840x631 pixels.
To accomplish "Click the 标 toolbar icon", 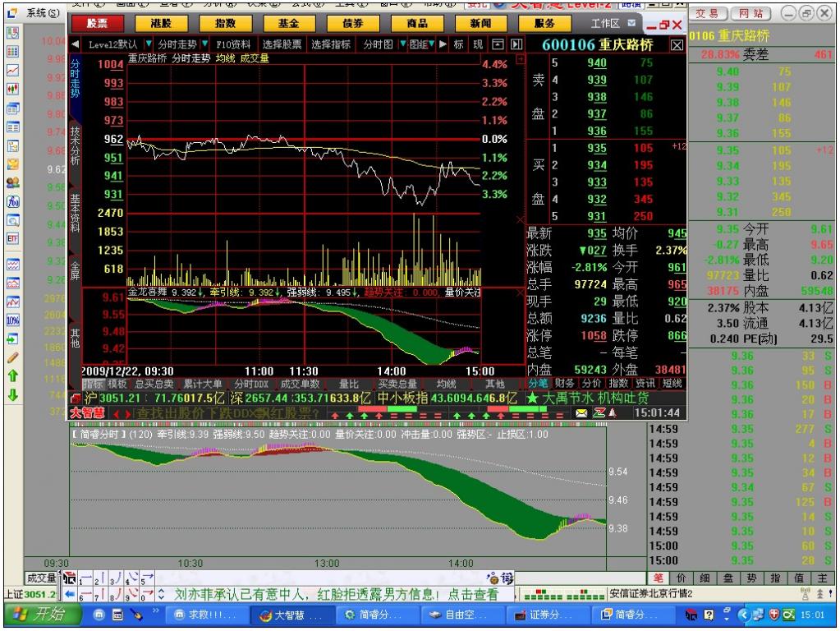I will point(458,44).
